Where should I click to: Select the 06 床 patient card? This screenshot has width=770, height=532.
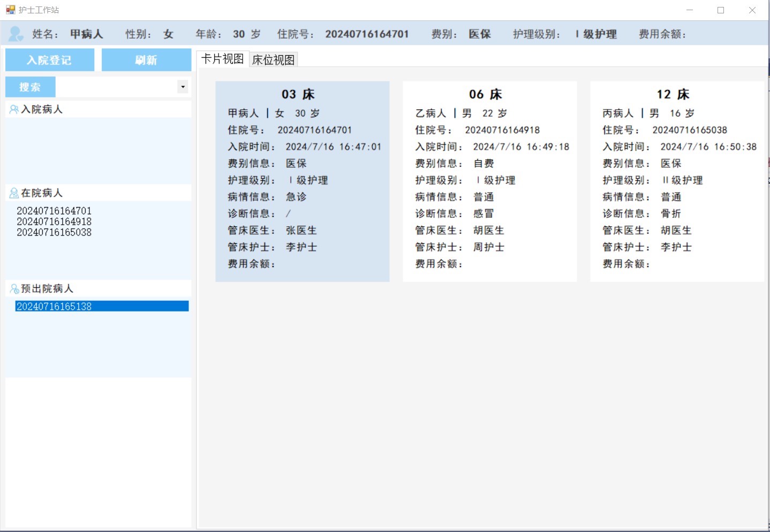[489, 181]
